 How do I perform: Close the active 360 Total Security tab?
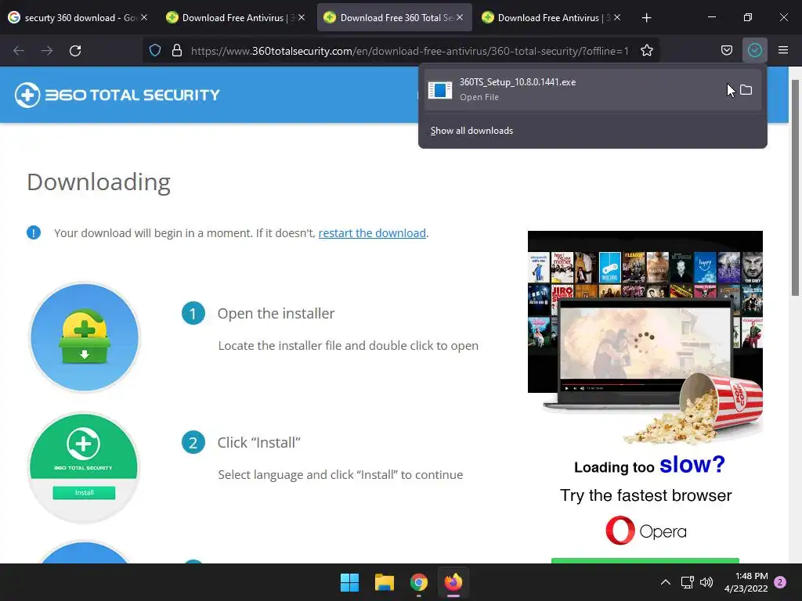(x=460, y=17)
